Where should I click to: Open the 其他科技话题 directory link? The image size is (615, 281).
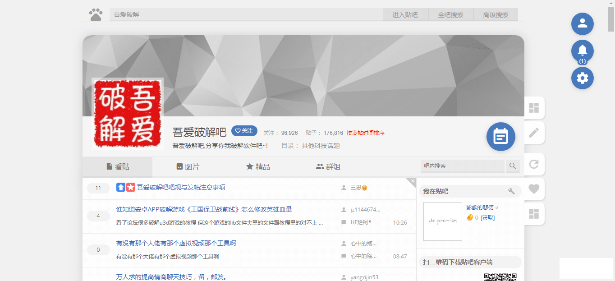point(321,146)
